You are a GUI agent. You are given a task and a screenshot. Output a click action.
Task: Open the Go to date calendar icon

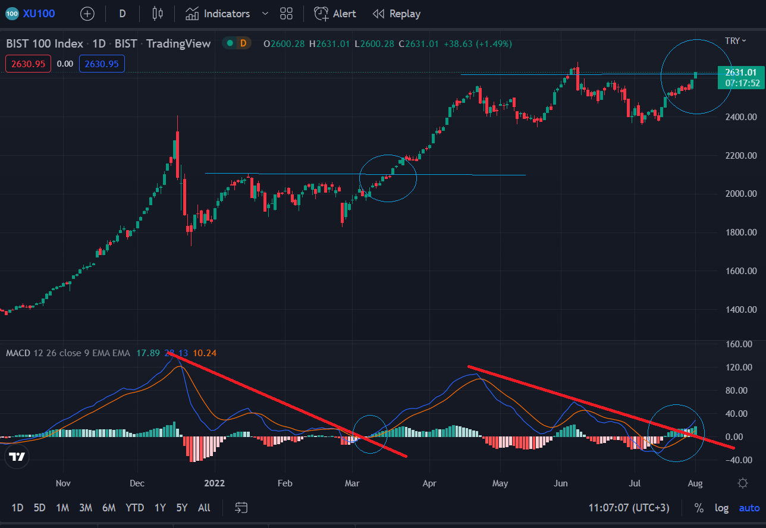coord(241,508)
